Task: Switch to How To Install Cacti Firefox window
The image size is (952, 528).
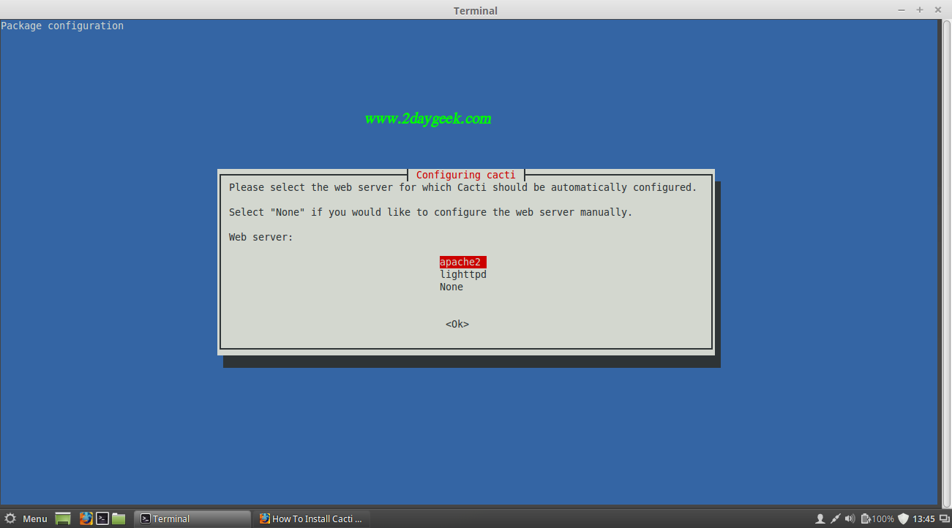Action: pos(312,518)
